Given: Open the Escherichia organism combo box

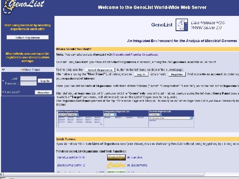Looking at the screenshot, I should 171,118.
